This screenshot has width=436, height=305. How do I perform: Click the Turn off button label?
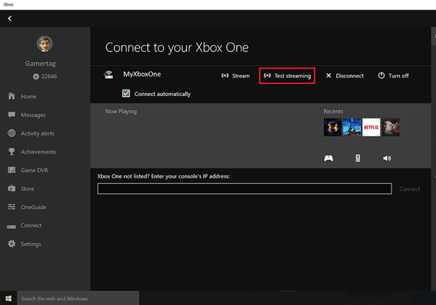pyautogui.click(x=398, y=76)
